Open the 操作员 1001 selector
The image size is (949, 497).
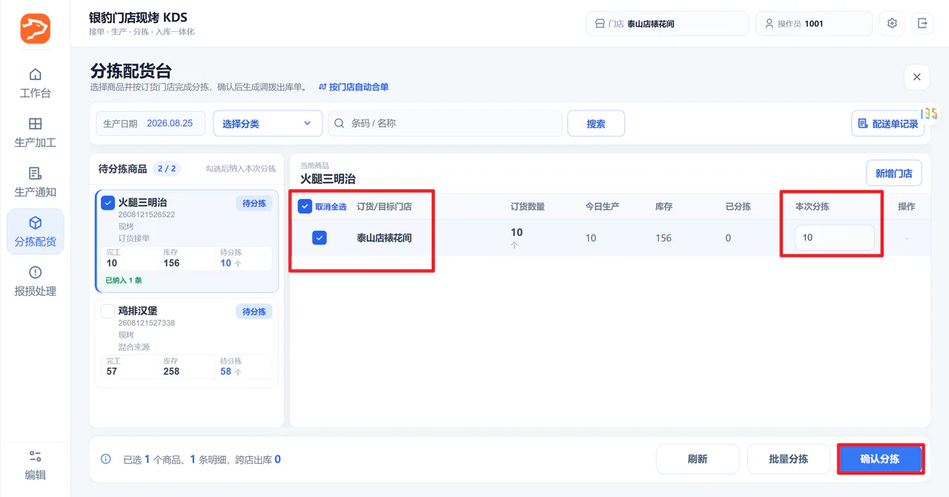click(814, 24)
